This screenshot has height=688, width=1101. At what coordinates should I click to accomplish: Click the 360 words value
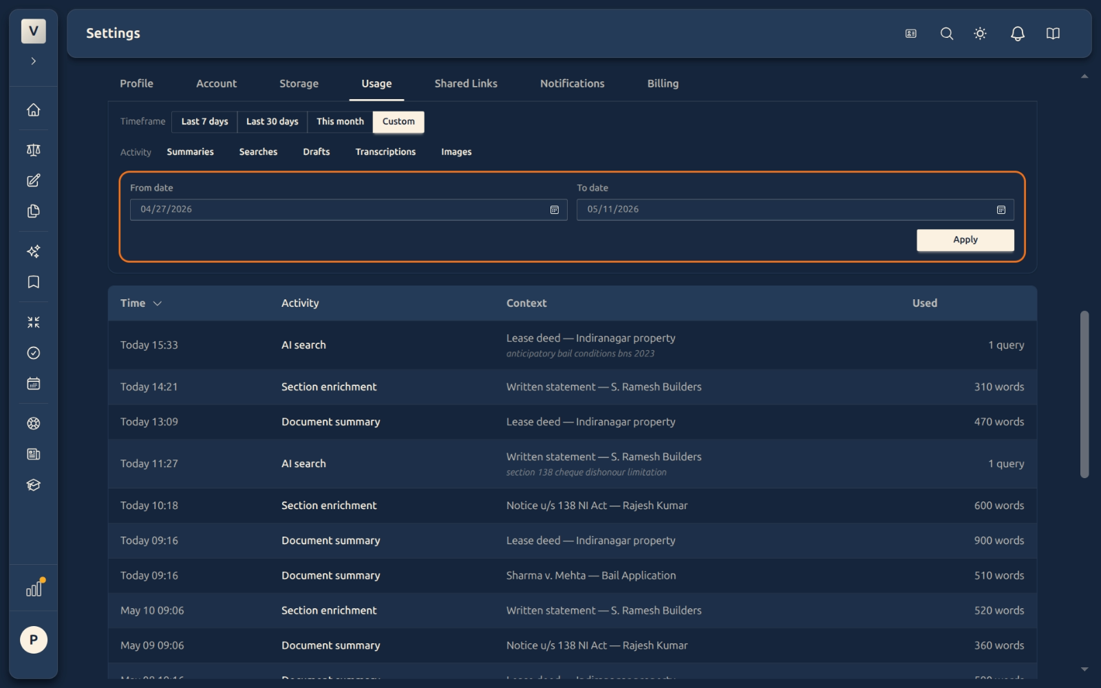point(999,646)
